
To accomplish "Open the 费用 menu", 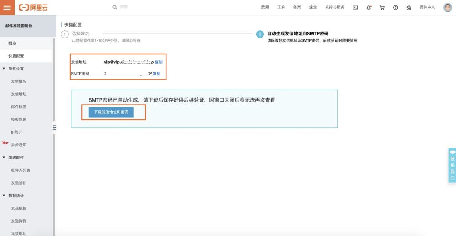I will pyautogui.click(x=265, y=7).
